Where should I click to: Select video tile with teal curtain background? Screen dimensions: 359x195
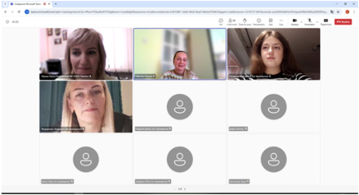click(86, 107)
